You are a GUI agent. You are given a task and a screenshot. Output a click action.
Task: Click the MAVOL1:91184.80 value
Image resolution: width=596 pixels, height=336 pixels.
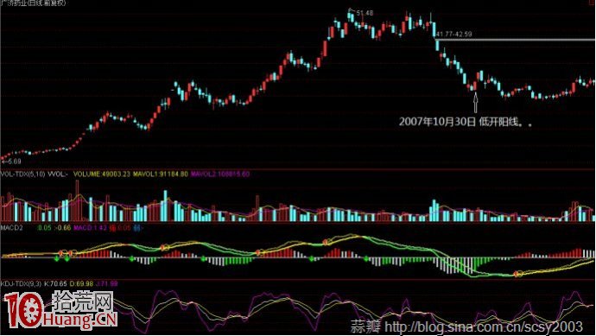[x=161, y=174]
